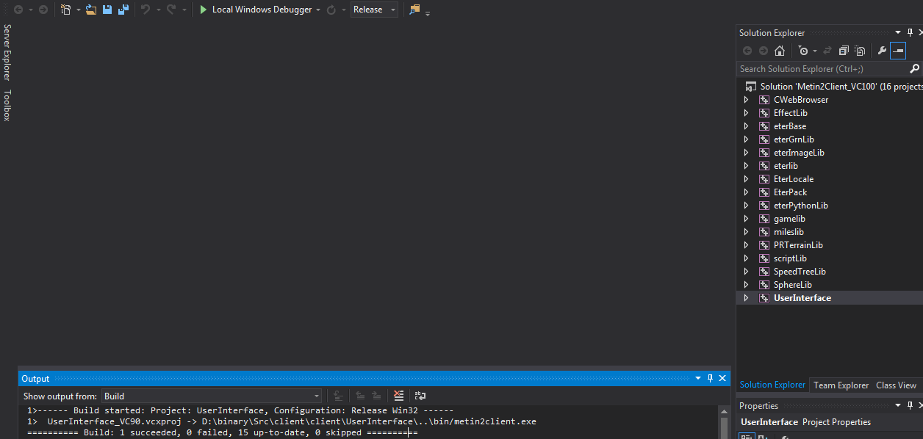This screenshot has width=923, height=439.
Task: Select the eterPythonLib project
Action: [x=801, y=206]
